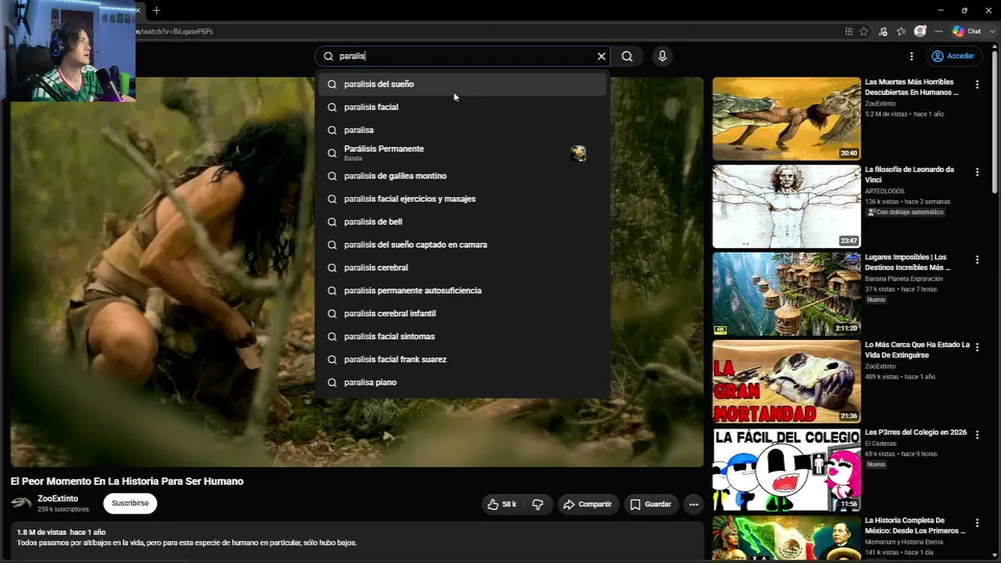Viewport: 1001px width, 563px height.
Task: Choose suggestion "paralisis facial"
Action: [x=462, y=107]
